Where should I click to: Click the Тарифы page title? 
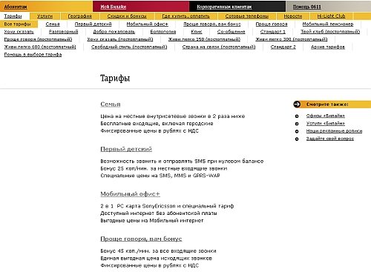coord(115,79)
